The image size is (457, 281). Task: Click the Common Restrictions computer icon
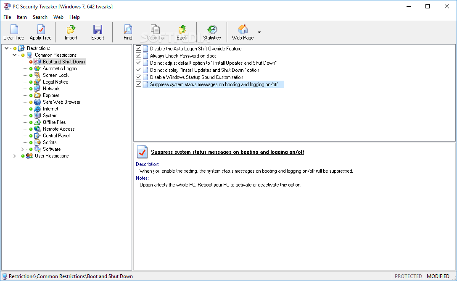click(29, 55)
